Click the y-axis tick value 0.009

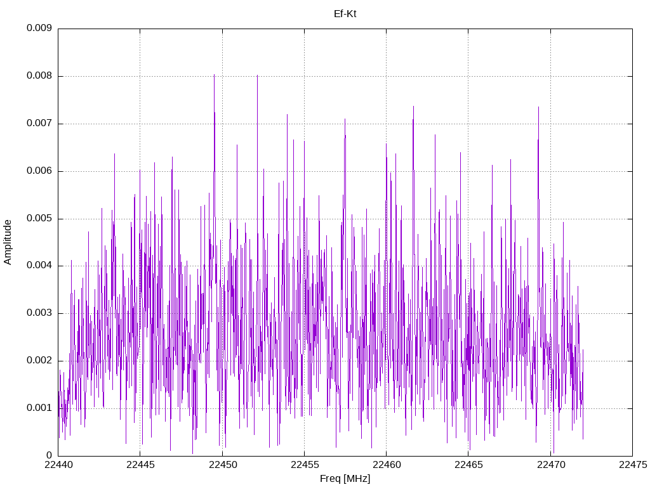(x=39, y=28)
